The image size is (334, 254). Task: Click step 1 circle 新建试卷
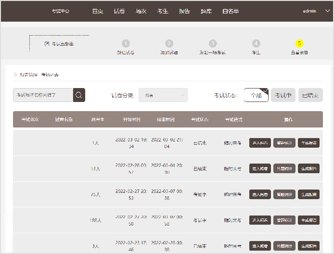click(126, 43)
